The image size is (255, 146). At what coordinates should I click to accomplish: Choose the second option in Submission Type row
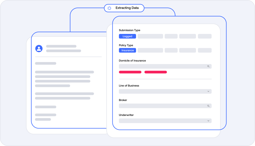point(150,36)
